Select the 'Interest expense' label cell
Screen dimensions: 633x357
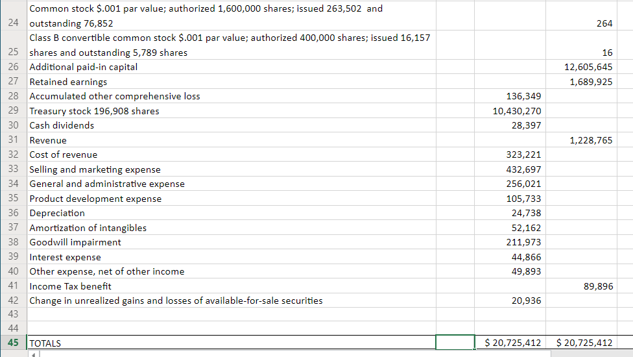coord(232,256)
